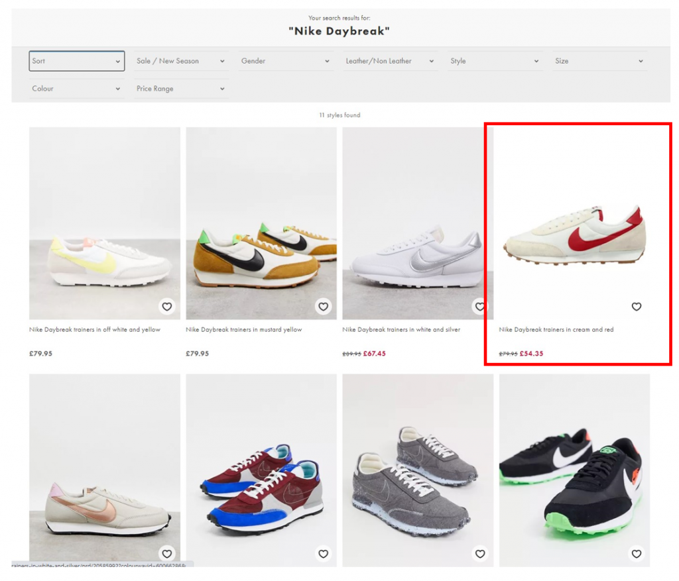Save off white and yellow trainers with heart

pyautogui.click(x=166, y=307)
